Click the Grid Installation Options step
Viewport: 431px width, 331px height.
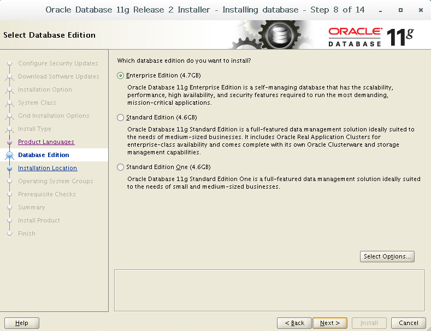(x=54, y=116)
